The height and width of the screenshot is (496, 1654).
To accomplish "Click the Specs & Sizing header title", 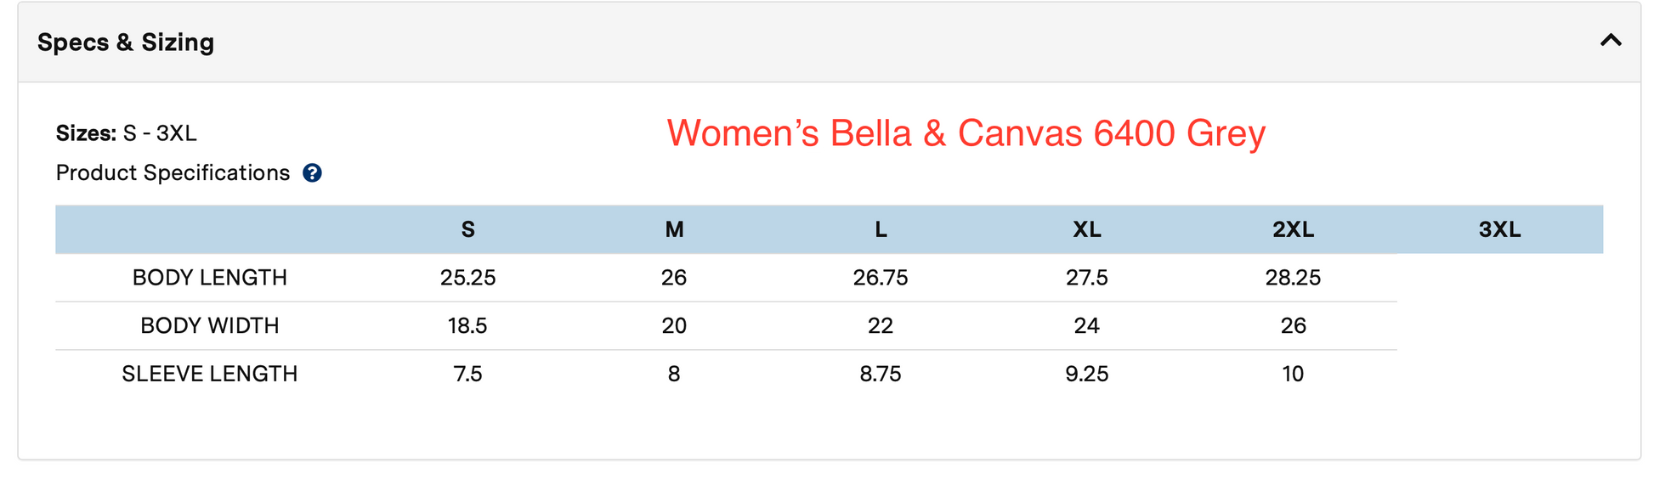I will point(126,42).
